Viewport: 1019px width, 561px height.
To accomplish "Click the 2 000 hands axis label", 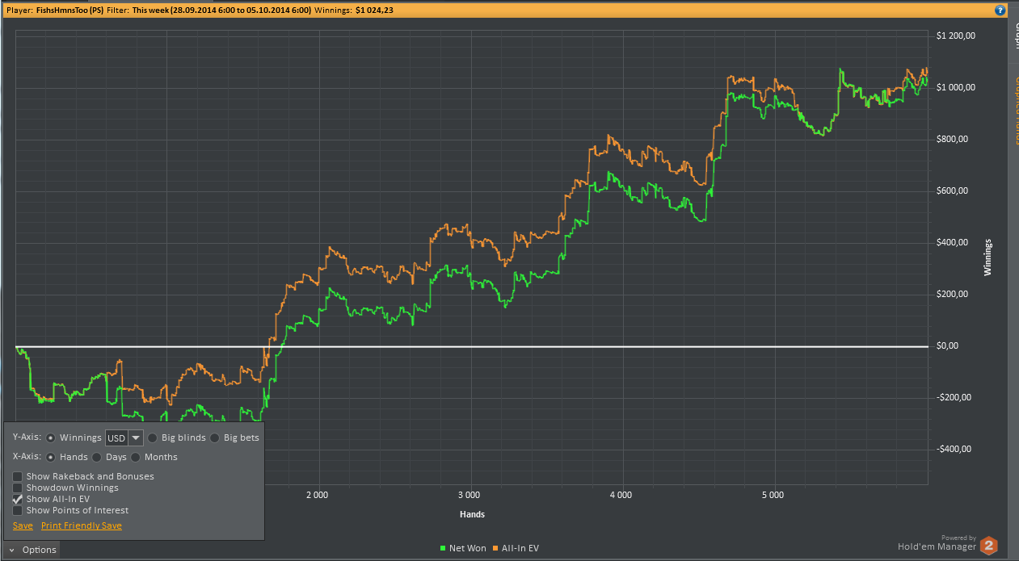I will point(317,494).
